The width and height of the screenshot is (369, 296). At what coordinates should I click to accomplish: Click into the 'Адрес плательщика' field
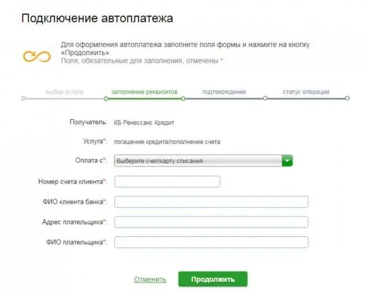click(x=211, y=222)
